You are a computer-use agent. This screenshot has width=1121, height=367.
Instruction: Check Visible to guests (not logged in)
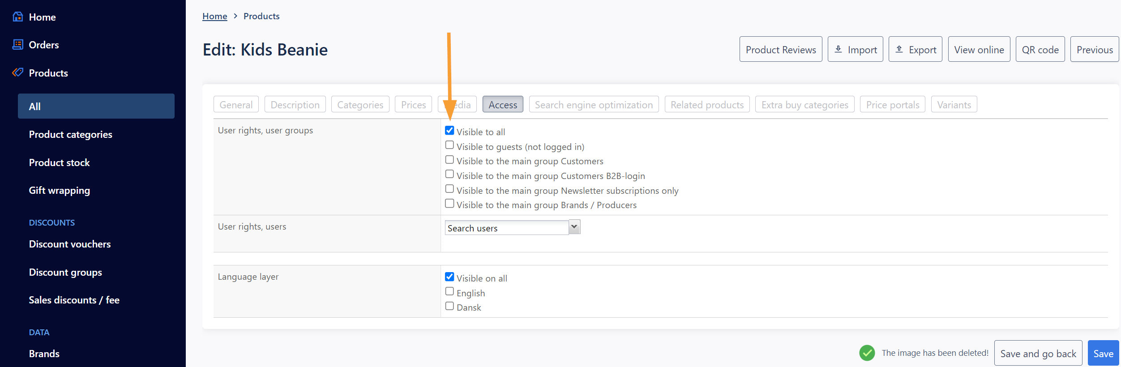[449, 145]
